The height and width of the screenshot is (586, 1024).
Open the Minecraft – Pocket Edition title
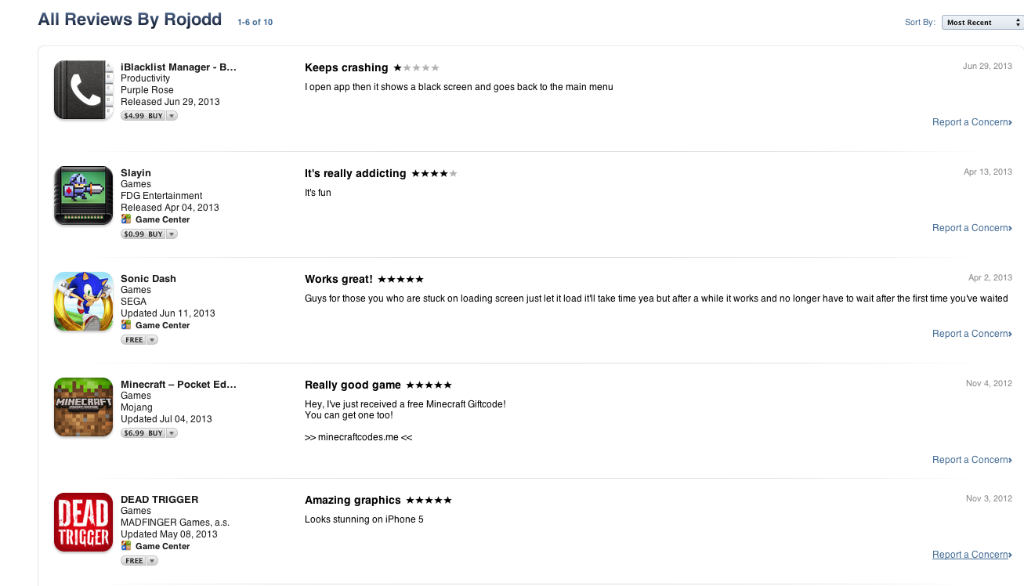[x=179, y=385]
